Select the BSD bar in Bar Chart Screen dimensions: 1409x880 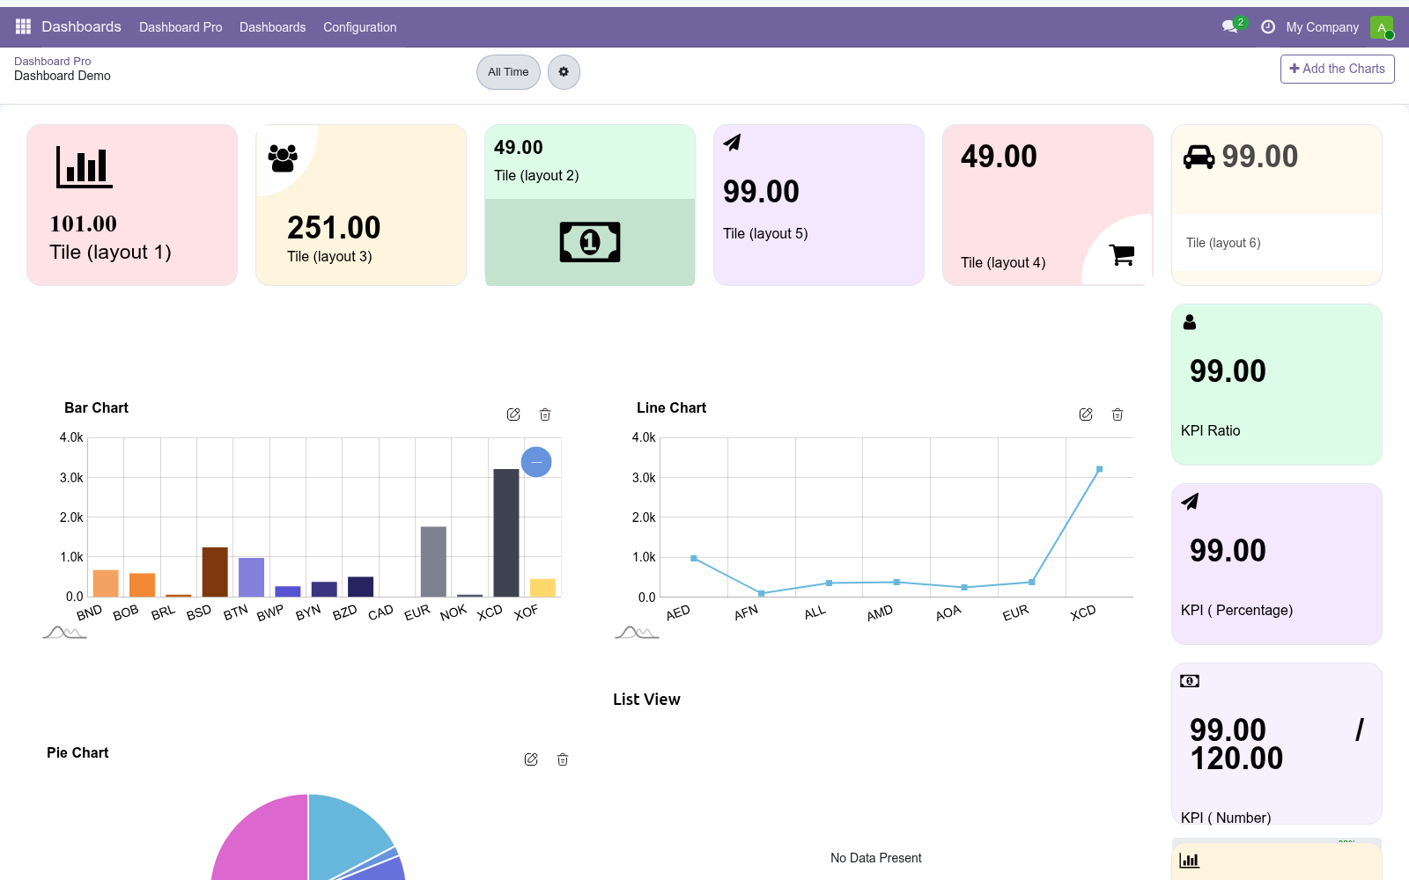point(215,572)
